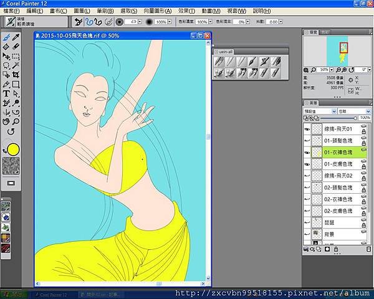Select the Pen tool
The width and height of the screenshot is (374, 299).
(x=6, y=84)
